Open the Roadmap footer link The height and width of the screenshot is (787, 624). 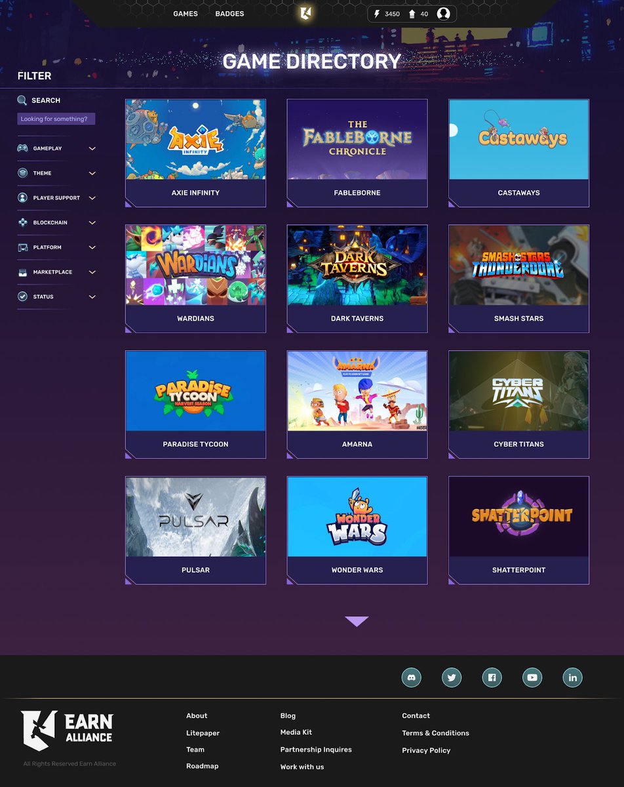tap(203, 766)
